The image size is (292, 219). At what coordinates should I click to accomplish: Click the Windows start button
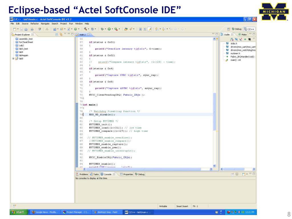pos(19,212)
